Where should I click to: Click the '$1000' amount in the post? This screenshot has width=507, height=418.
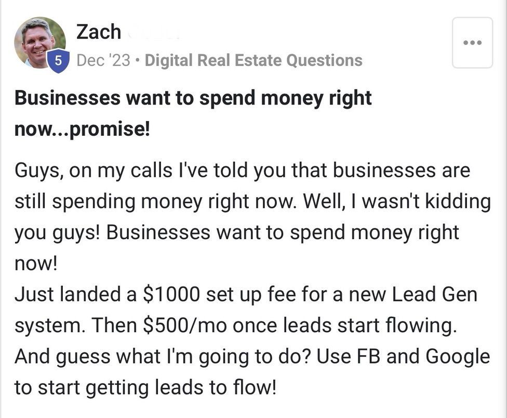[x=171, y=294]
